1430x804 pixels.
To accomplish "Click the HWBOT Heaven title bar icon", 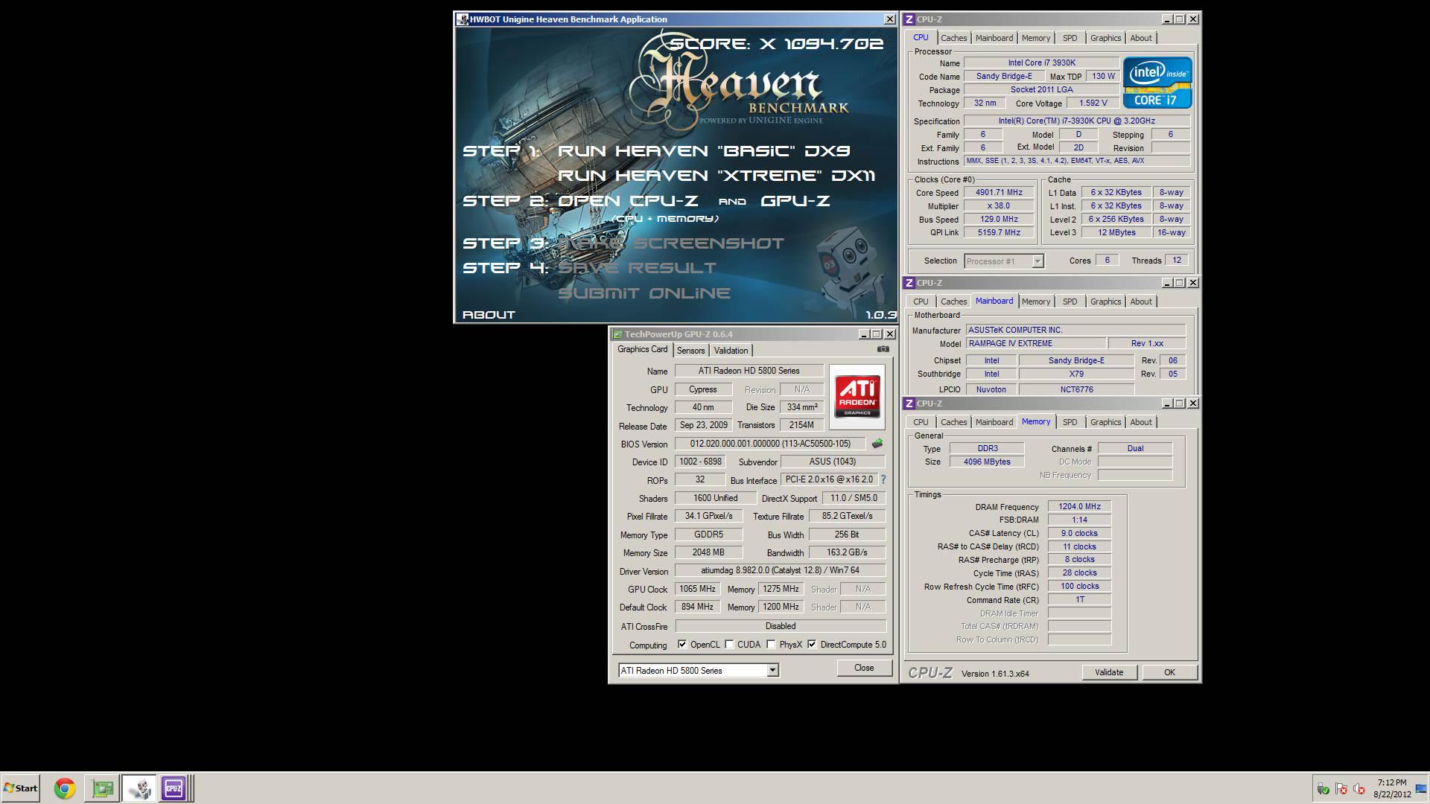I will pyautogui.click(x=463, y=19).
